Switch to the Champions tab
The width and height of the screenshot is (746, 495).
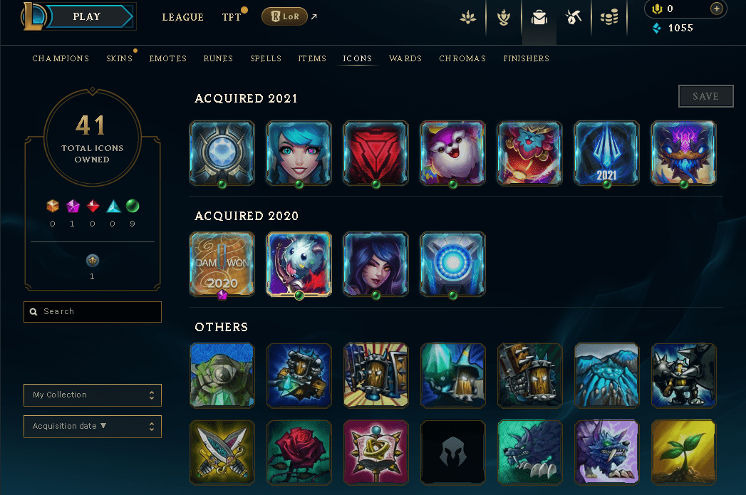point(61,58)
